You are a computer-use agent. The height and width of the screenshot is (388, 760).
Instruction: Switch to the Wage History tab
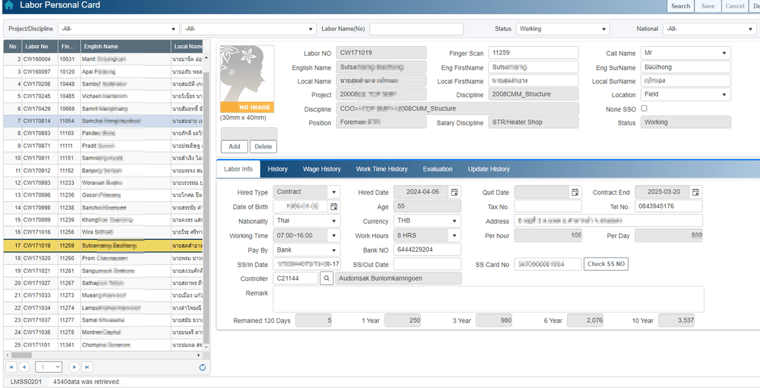[x=321, y=169]
